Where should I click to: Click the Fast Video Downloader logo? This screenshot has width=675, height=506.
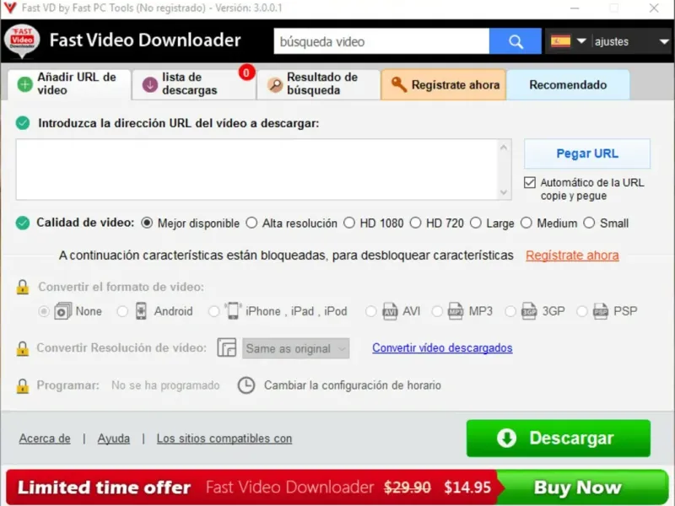coord(22,41)
